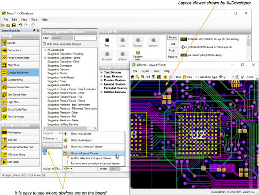Click the 1:1 zoom icon in Layout Viewer
This screenshot has height=195, width=259.
[x=148, y=77]
